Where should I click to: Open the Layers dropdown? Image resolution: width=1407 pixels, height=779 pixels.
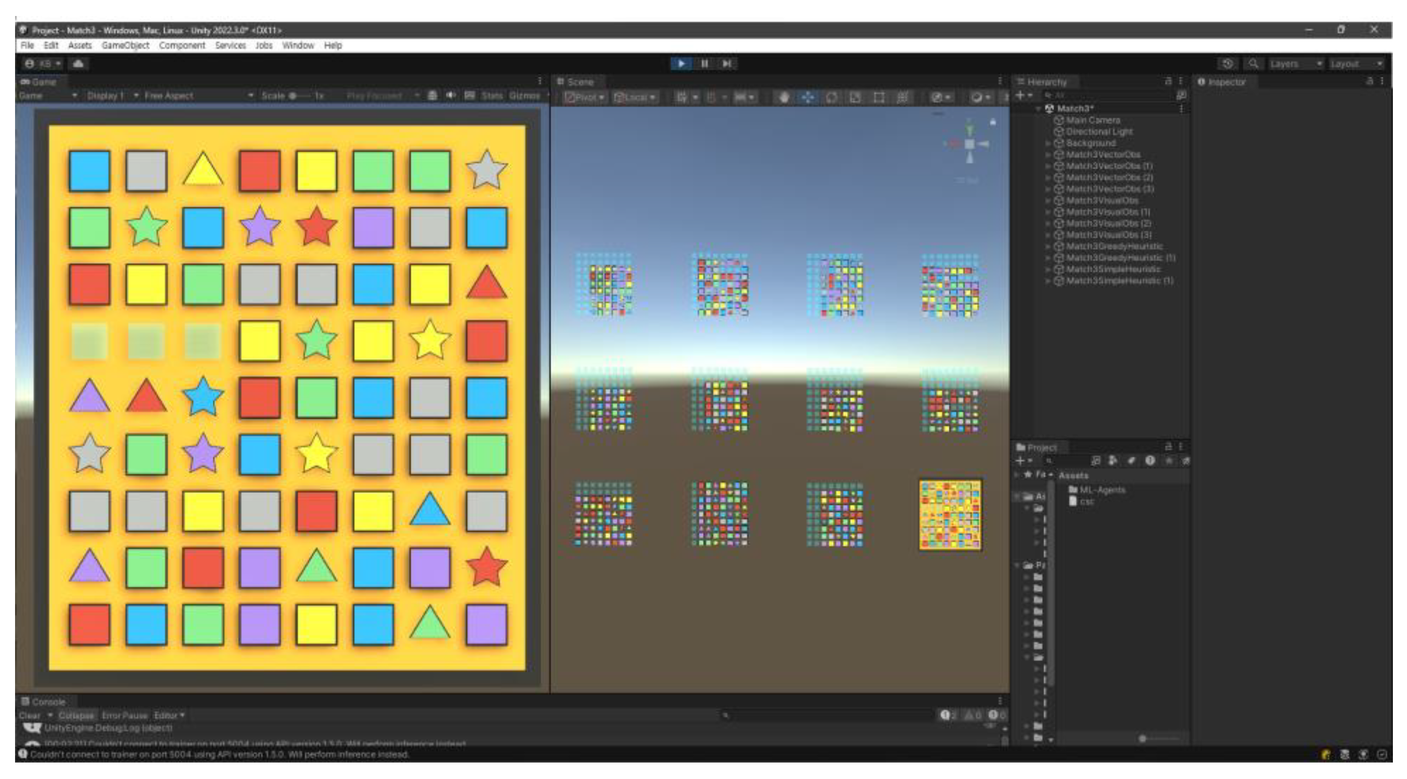click(x=1295, y=64)
